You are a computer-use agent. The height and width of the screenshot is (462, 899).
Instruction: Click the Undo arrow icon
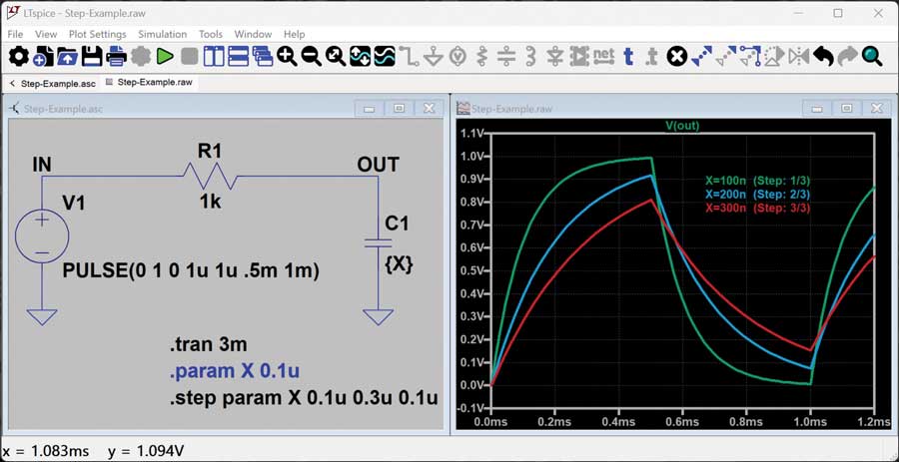(823, 57)
